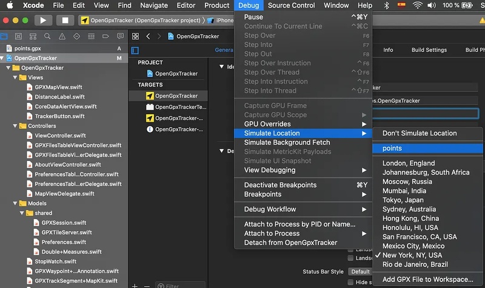Open the Test navigator diamond icon

click(76, 36)
